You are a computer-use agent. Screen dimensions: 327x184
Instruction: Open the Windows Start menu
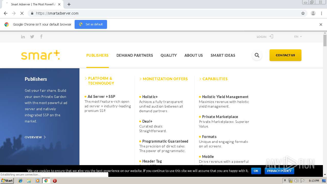7,181
